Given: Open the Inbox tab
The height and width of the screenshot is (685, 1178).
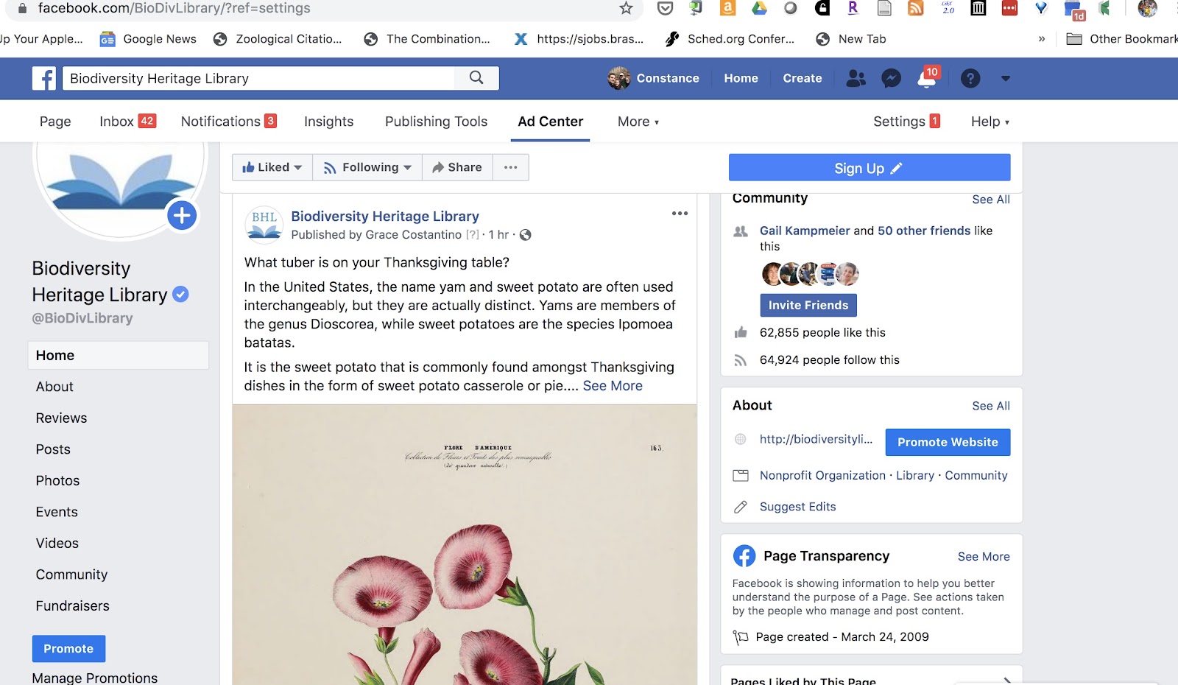Looking at the screenshot, I should (127, 122).
